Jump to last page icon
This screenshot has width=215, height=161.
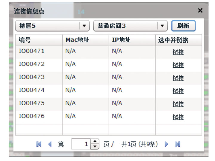(178, 144)
